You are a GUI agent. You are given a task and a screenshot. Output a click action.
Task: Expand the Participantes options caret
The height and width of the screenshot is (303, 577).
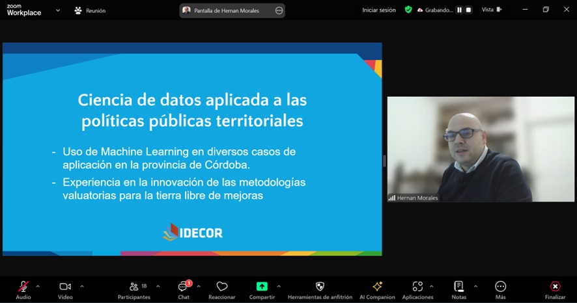click(158, 286)
